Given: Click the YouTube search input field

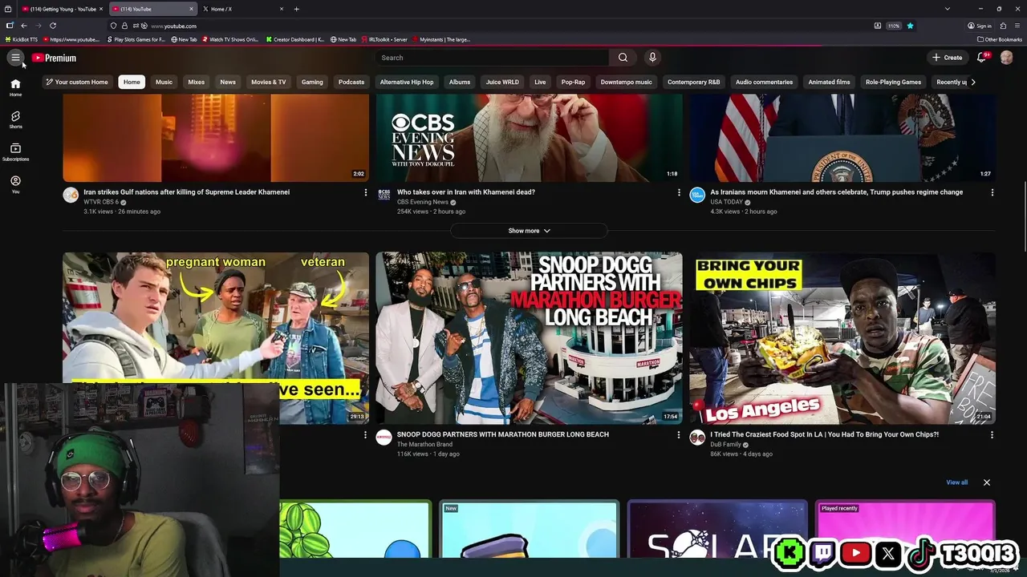Looking at the screenshot, I should (x=493, y=58).
